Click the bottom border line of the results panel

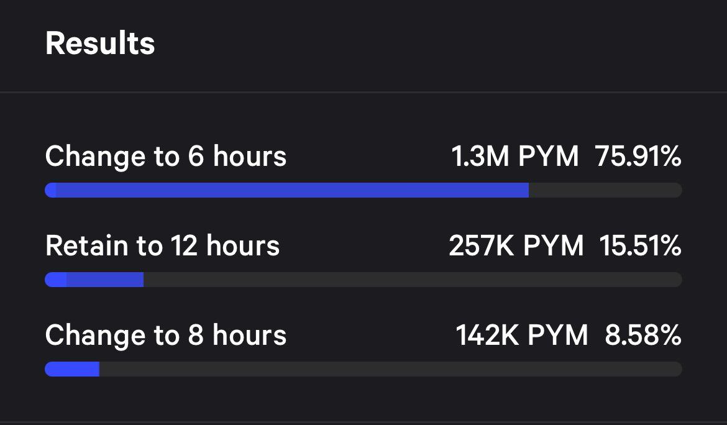point(363,422)
